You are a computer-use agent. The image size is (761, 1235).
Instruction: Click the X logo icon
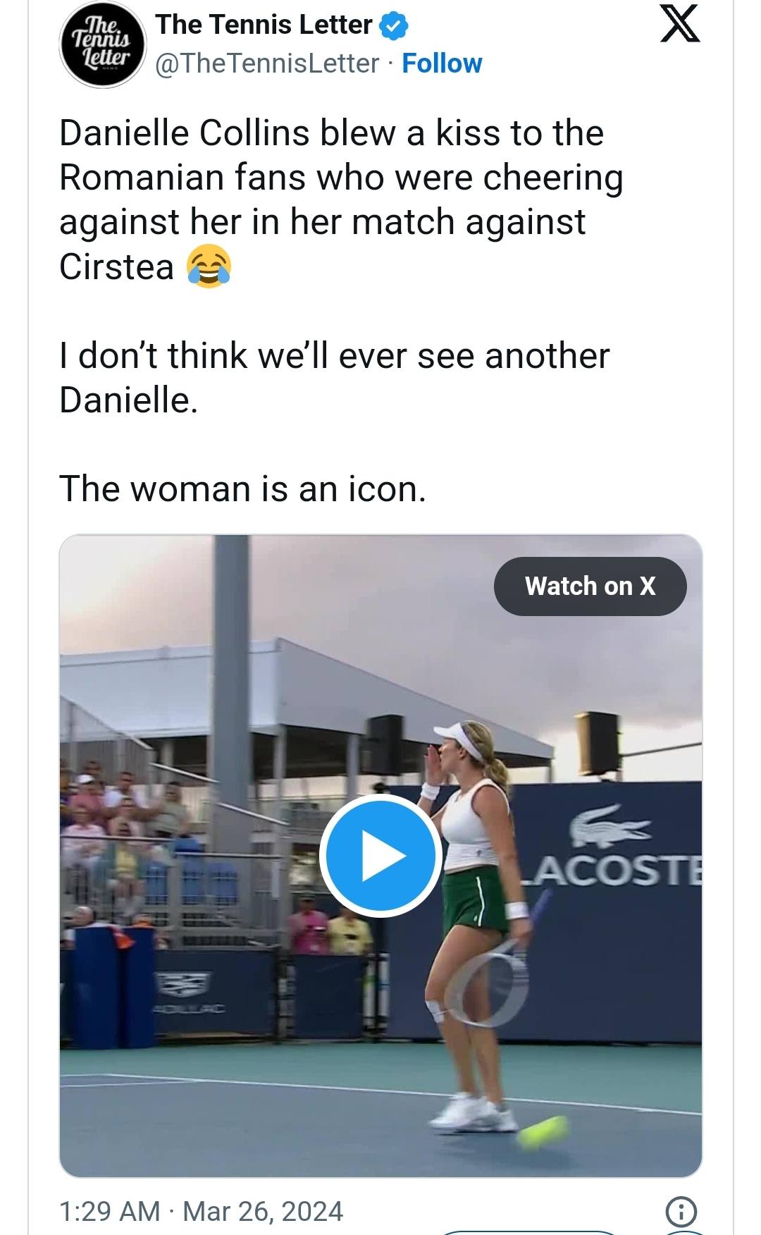(x=680, y=25)
